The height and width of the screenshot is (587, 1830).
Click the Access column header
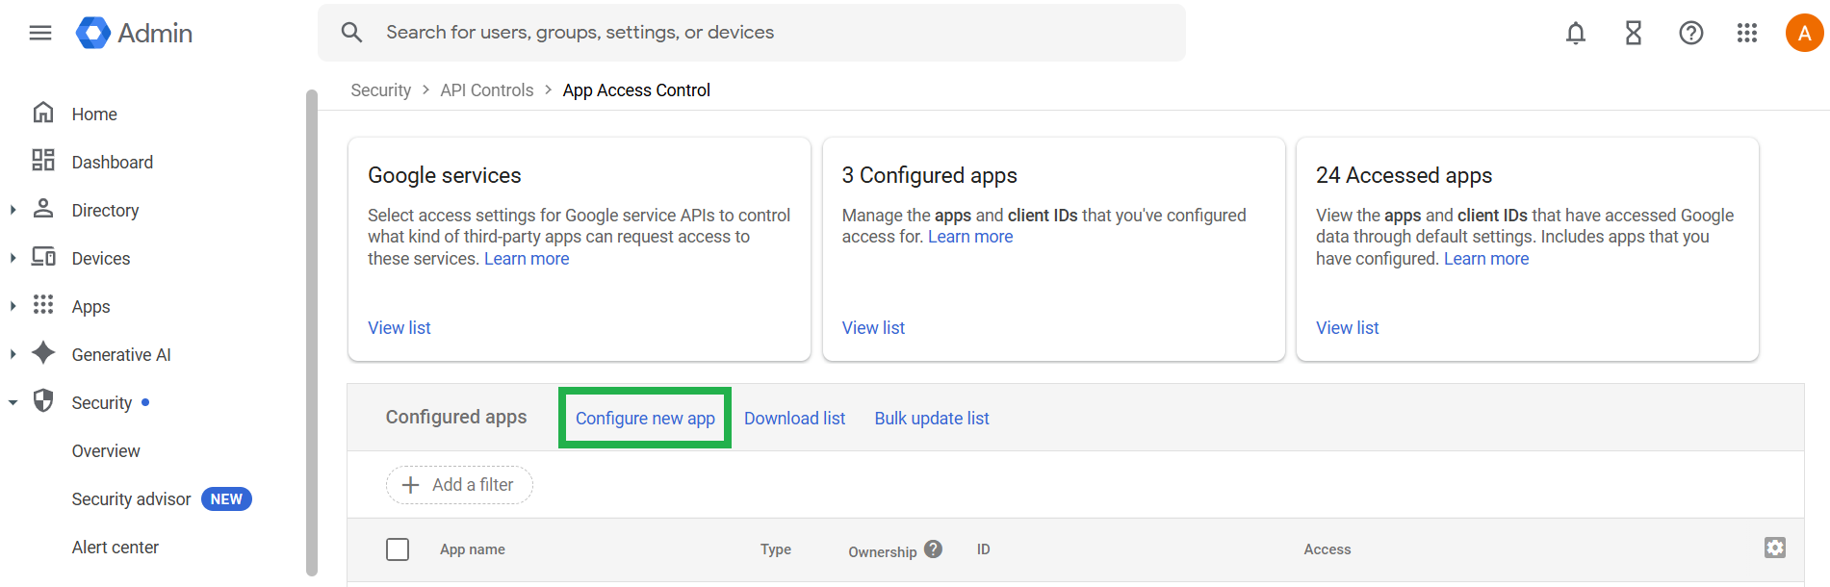coord(1327,549)
